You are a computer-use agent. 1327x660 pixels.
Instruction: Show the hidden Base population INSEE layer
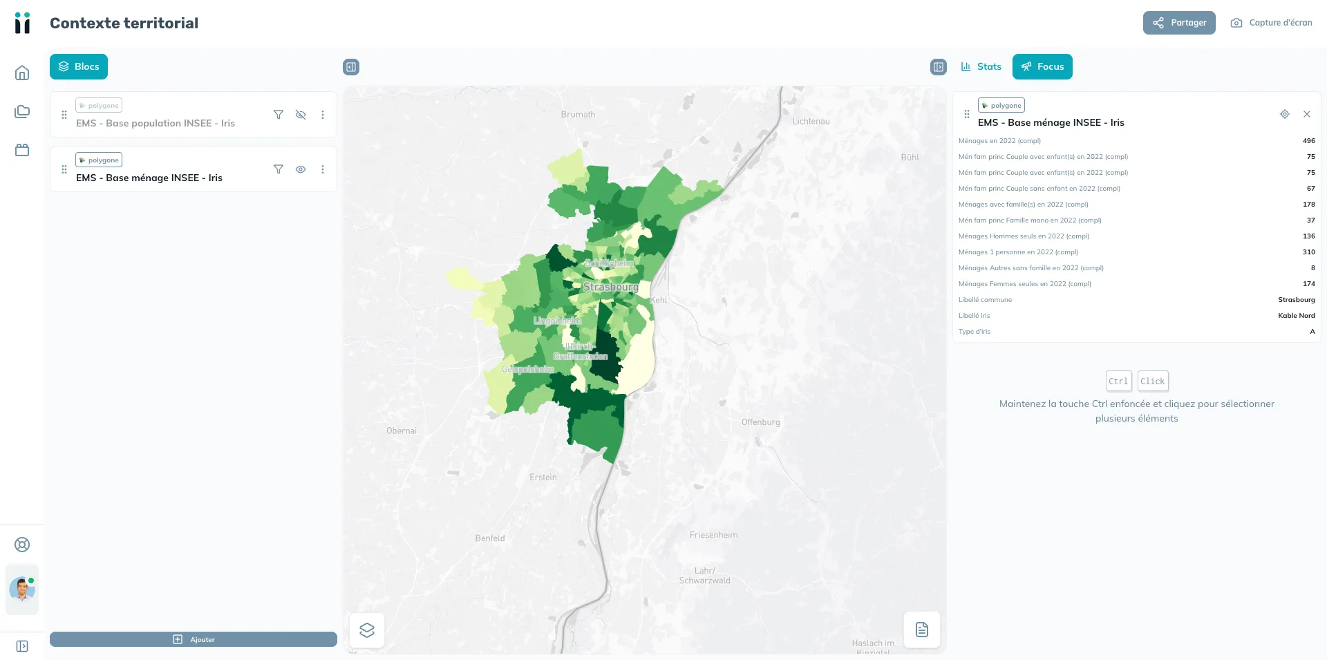tap(301, 115)
